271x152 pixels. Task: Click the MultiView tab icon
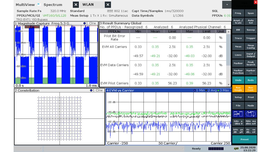38,4
